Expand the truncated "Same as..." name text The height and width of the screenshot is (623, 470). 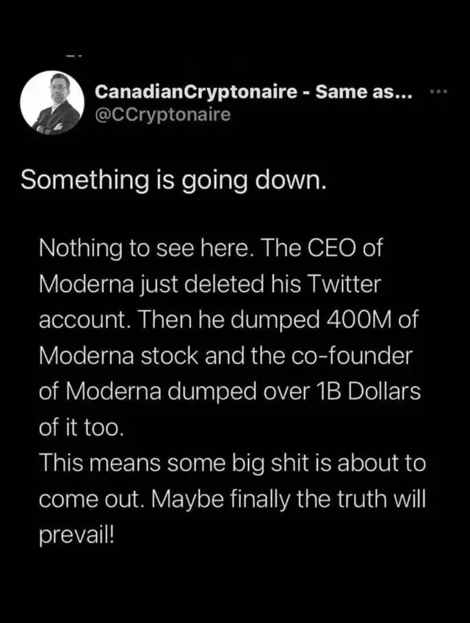(x=363, y=93)
